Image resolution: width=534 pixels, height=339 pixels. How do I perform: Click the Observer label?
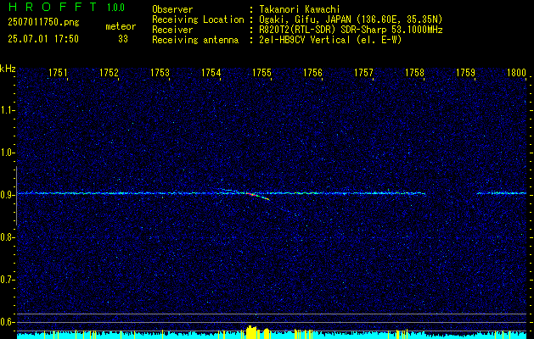coord(172,9)
